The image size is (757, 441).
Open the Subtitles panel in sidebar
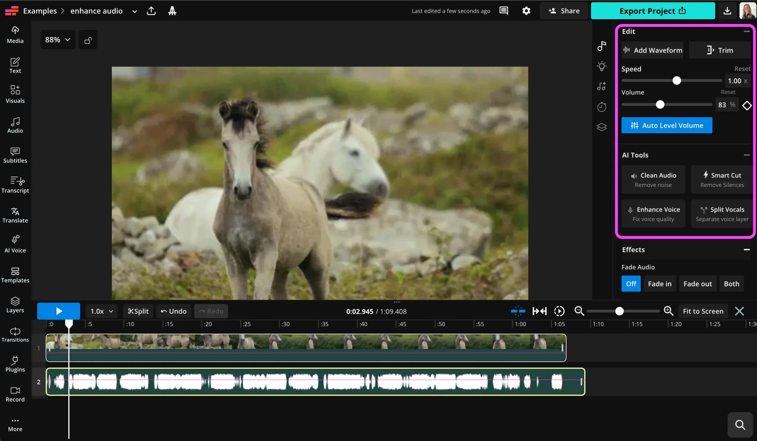click(15, 155)
